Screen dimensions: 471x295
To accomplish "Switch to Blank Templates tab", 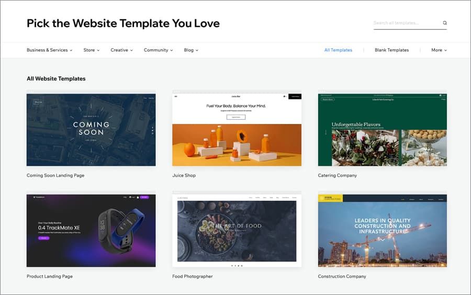I will (x=391, y=50).
